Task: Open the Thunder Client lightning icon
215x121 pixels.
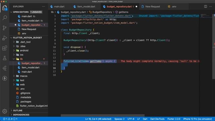Action: tap(5, 78)
